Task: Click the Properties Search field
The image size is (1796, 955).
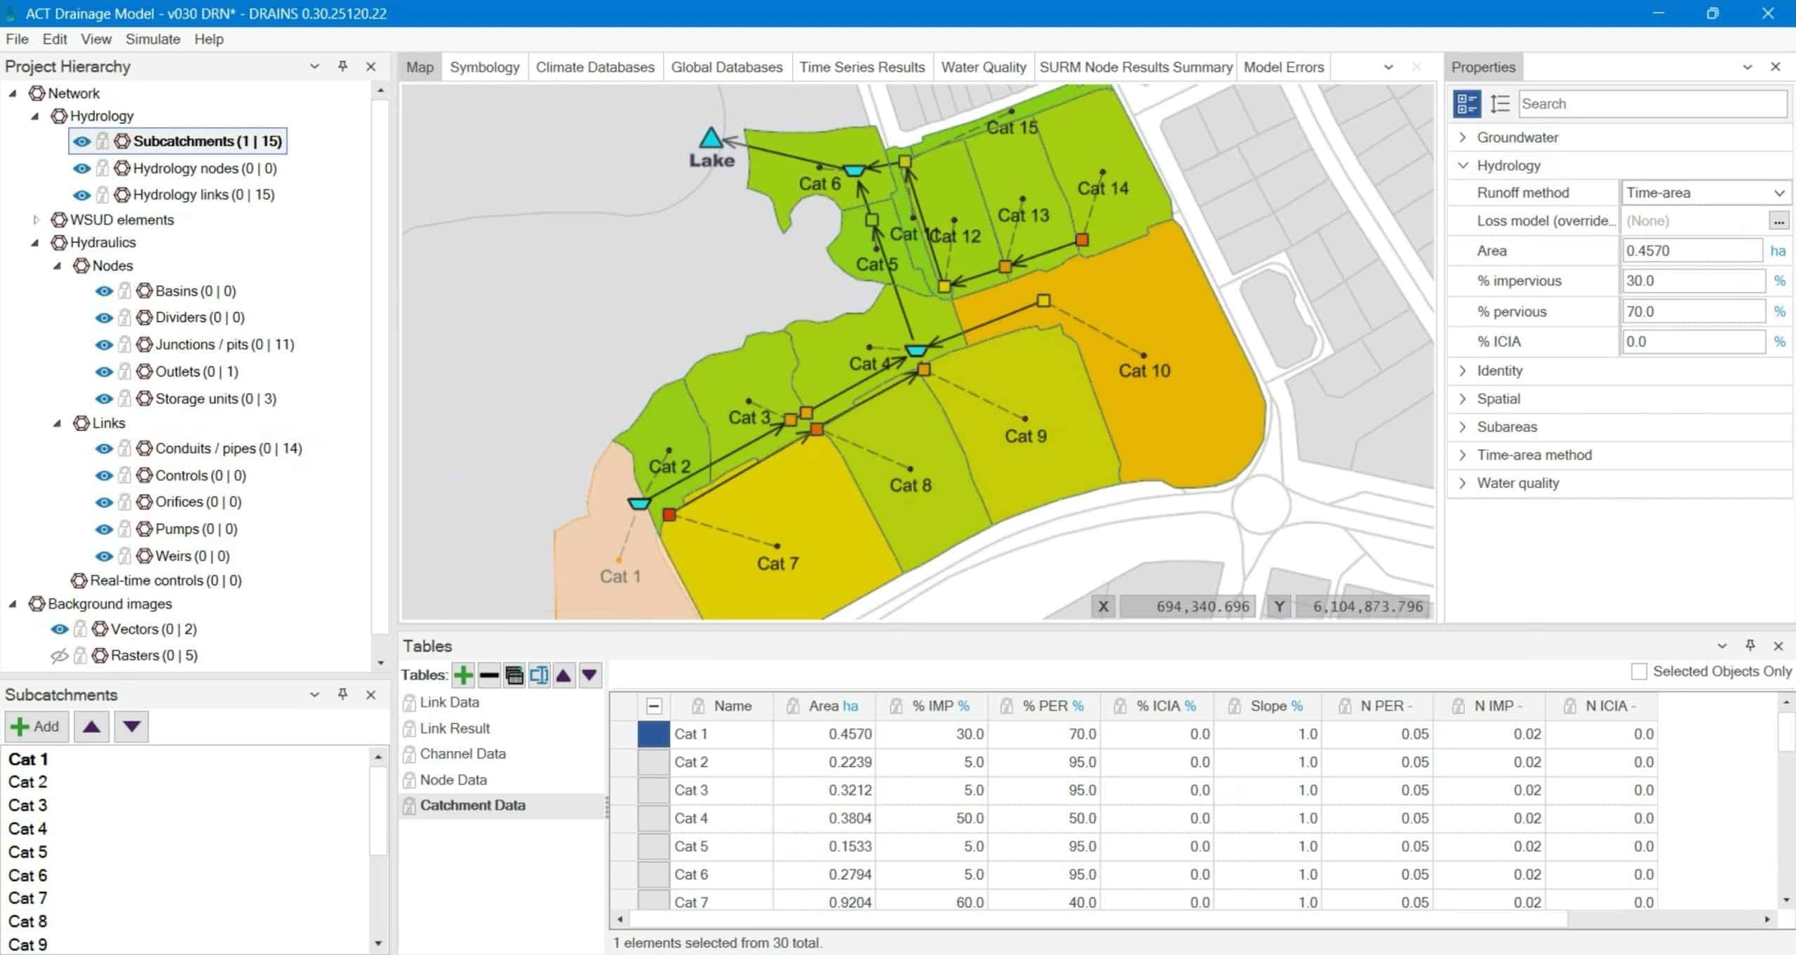Action: tap(1652, 104)
